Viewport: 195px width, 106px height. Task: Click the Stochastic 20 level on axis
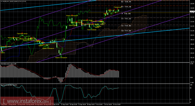coord(191,99)
